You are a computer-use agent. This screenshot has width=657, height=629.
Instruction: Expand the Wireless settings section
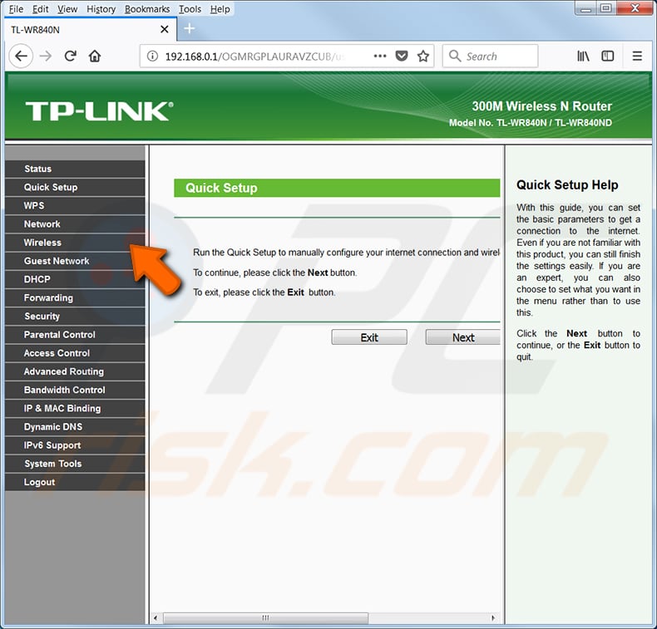click(42, 243)
